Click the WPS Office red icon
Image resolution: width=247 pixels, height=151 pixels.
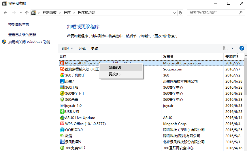point(62,124)
